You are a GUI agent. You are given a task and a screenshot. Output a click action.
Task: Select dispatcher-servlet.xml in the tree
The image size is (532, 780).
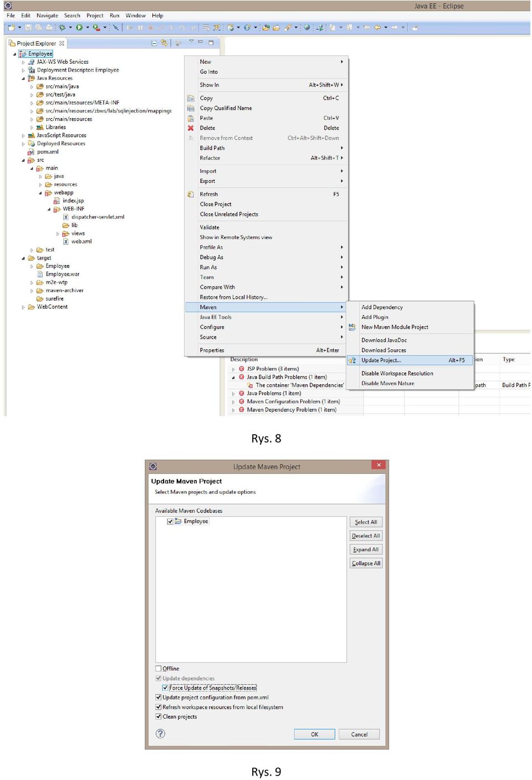[x=98, y=217]
